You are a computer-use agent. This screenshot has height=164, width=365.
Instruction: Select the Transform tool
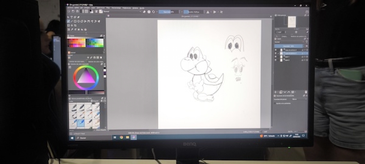[68, 26]
